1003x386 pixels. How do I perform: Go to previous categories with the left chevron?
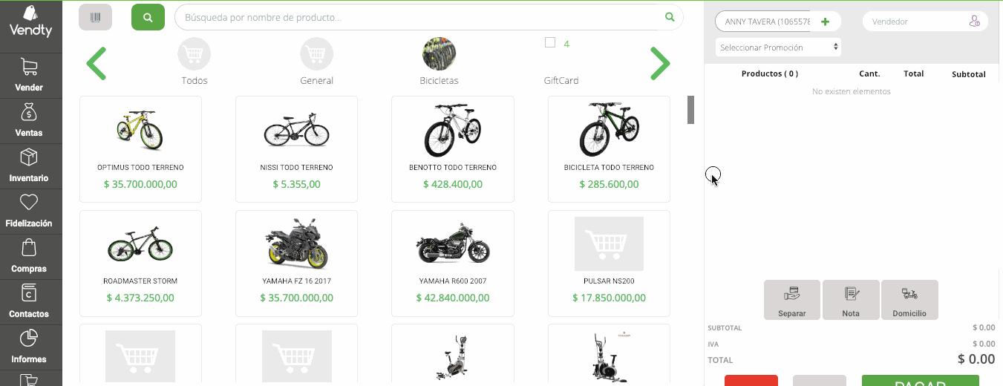[x=97, y=63]
